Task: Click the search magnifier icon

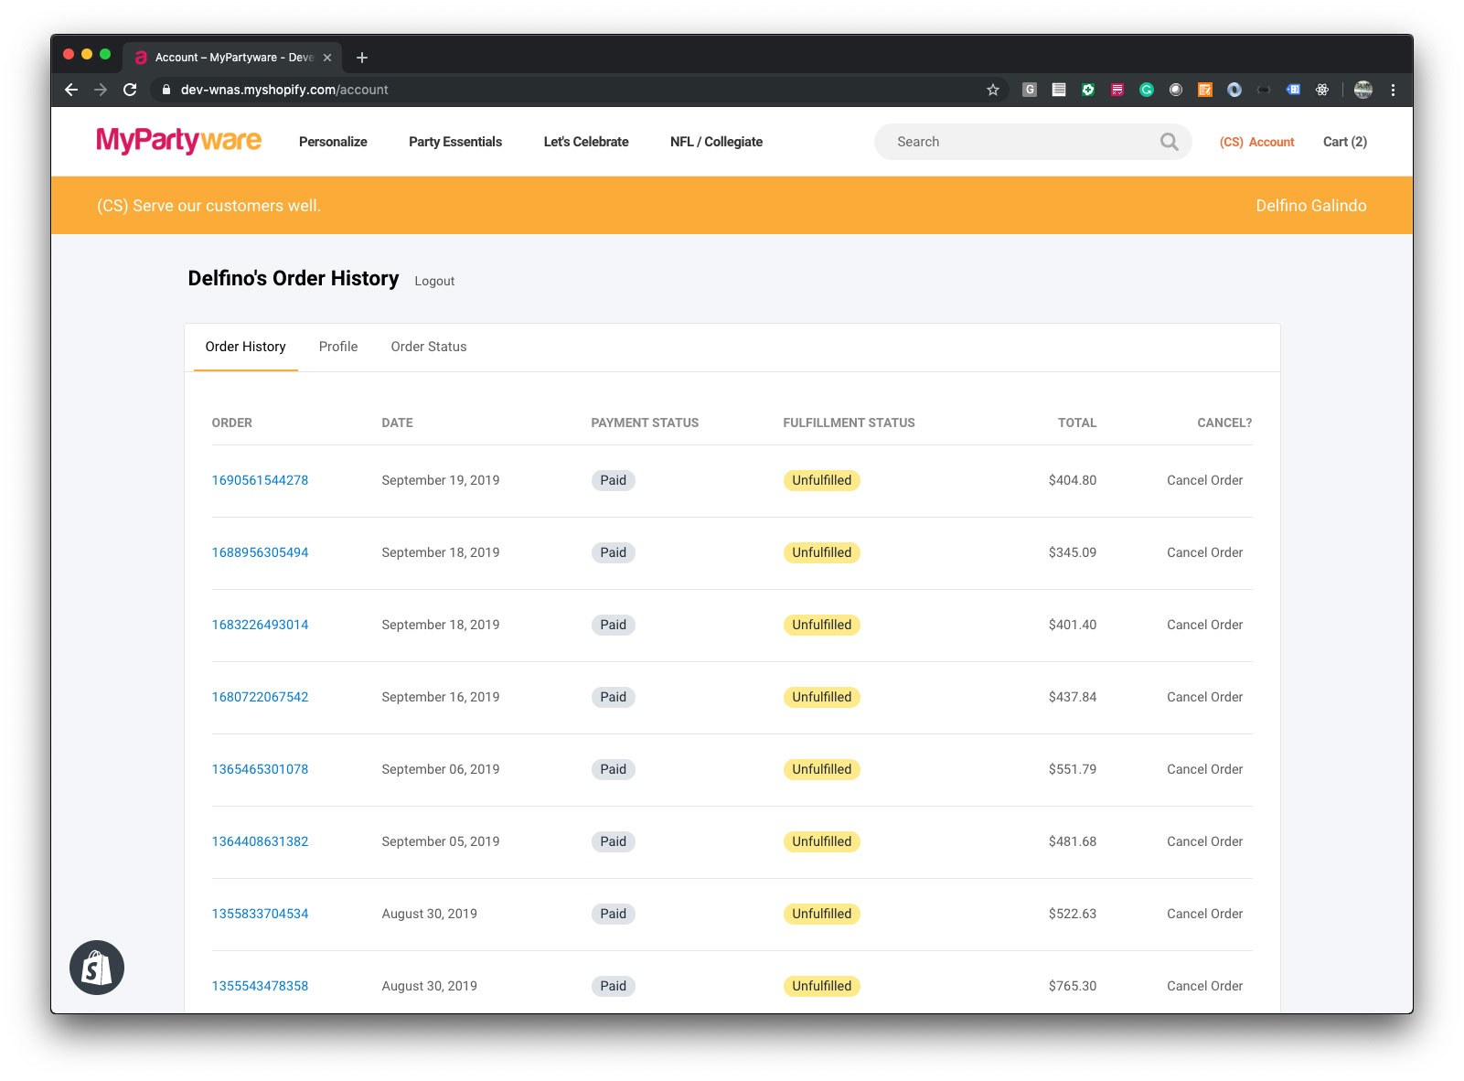Action: coord(1169,142)
